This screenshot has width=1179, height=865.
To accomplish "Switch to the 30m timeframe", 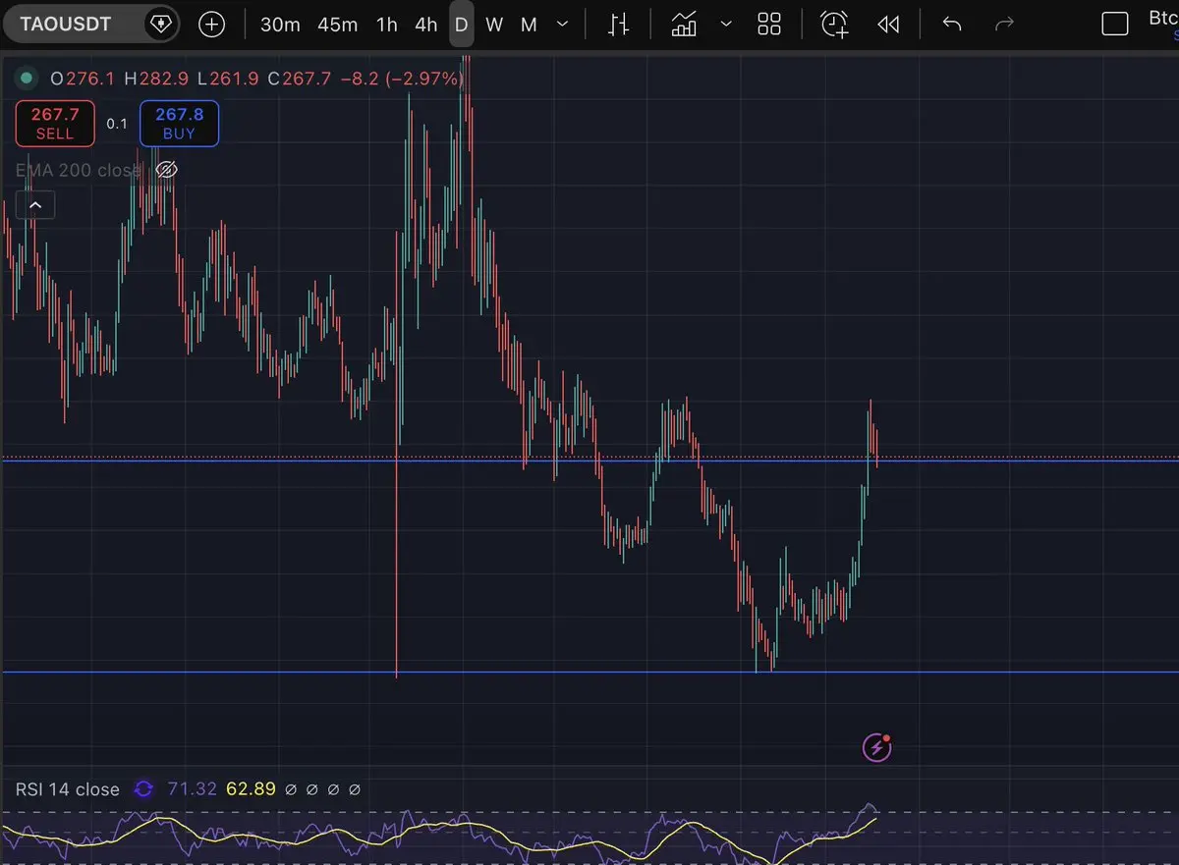I will 280,25.
